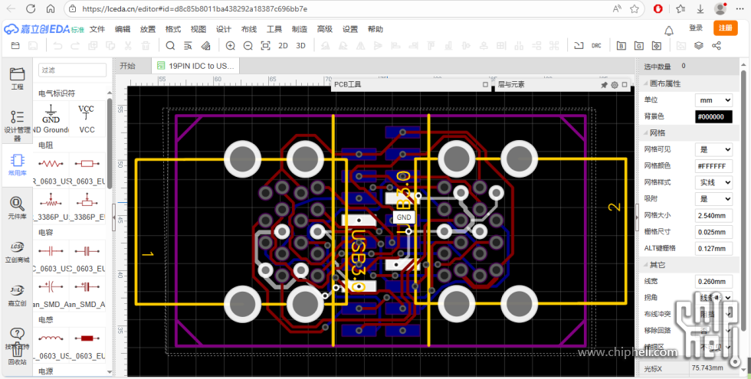Refresh the browser page
Viewport: 751px width, 379px height.
tap(31, 8)
